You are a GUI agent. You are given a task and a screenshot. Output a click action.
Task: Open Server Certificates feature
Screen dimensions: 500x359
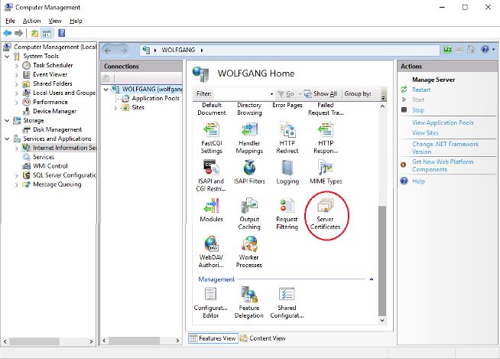coord(325,214)
